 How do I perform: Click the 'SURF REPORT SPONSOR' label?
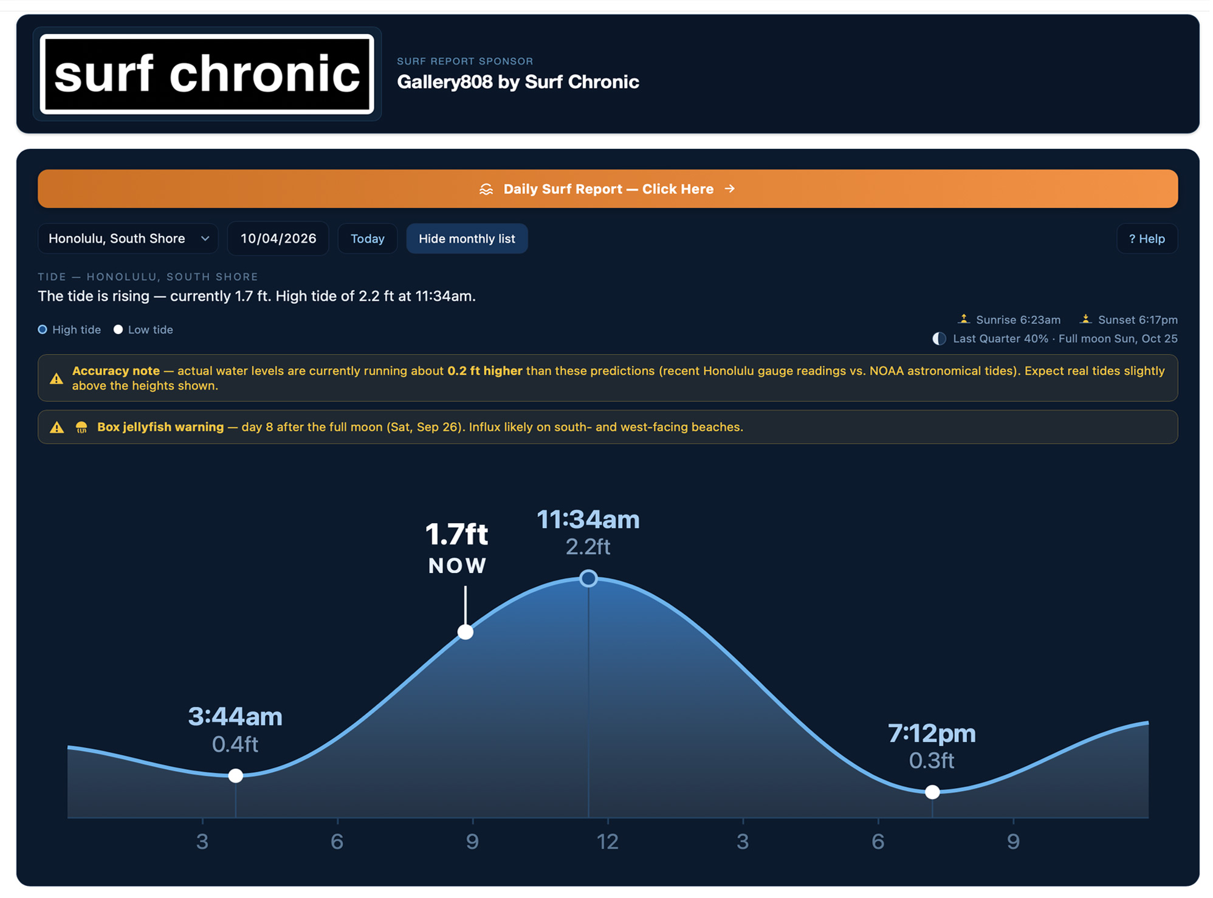(x=465, y=61)
